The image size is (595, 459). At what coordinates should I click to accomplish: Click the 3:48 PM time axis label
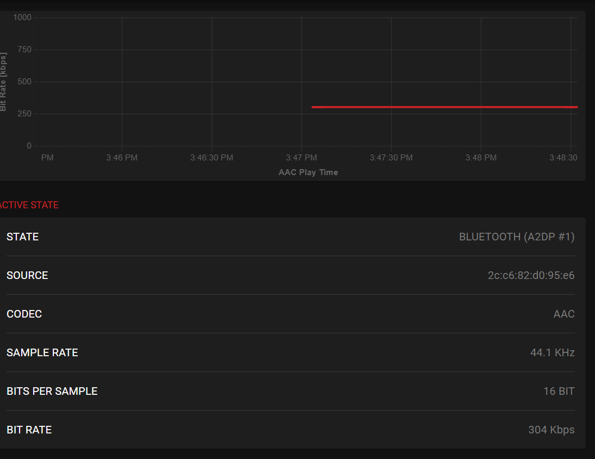(x=481, y=158)
